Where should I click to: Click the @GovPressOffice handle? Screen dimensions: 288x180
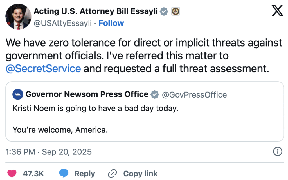194,95
